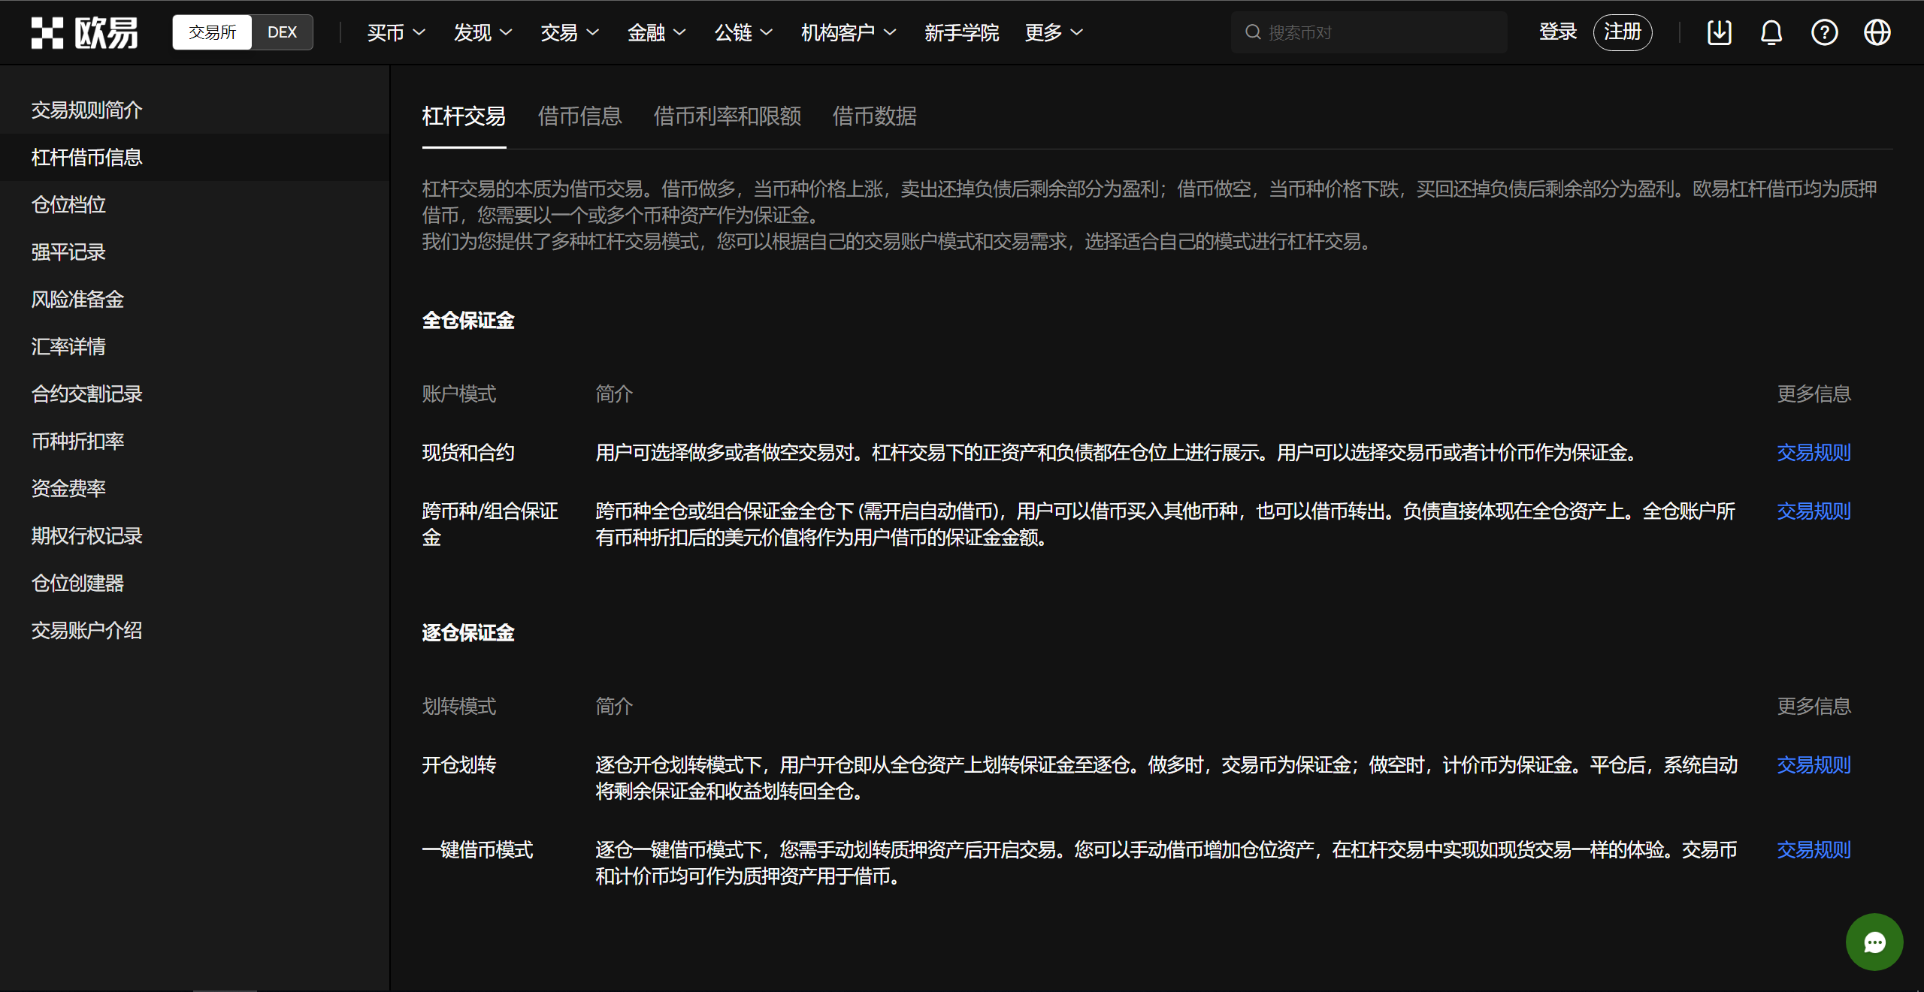Open the 更多 dropdown menu

click(x=1052, y=32)
